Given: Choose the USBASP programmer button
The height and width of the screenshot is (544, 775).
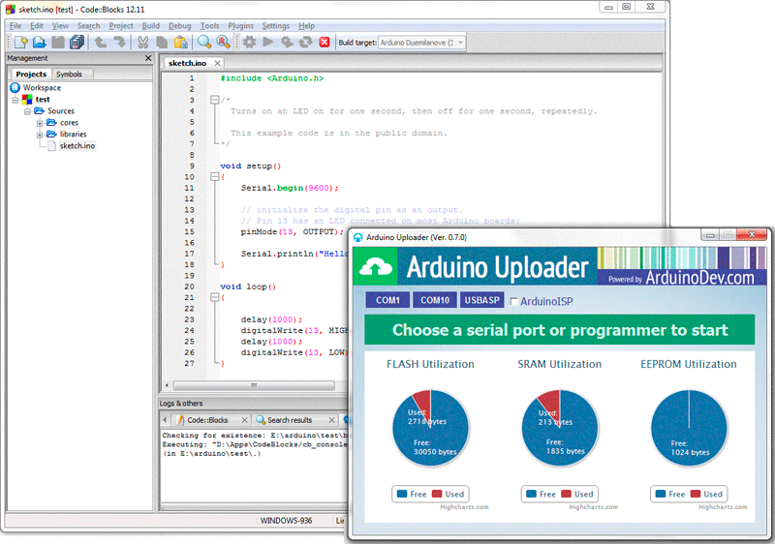Looking at the screenshot, I should pos(481,300).
